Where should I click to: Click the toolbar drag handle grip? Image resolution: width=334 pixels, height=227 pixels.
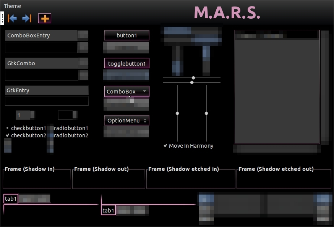pyautogui.click(x=2, y=18)
